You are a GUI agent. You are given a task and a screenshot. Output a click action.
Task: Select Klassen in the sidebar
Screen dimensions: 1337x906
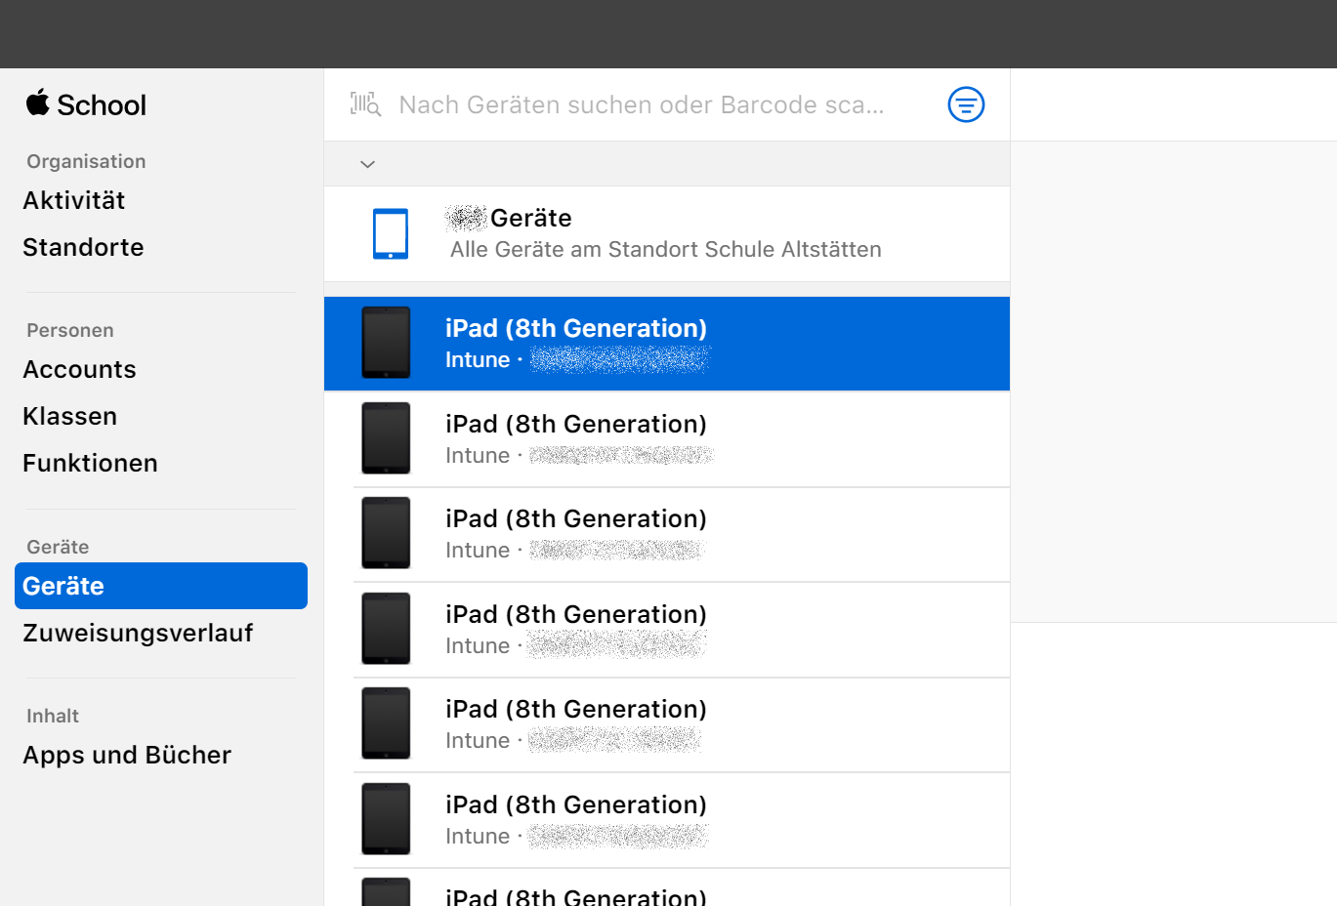(69, 416)
